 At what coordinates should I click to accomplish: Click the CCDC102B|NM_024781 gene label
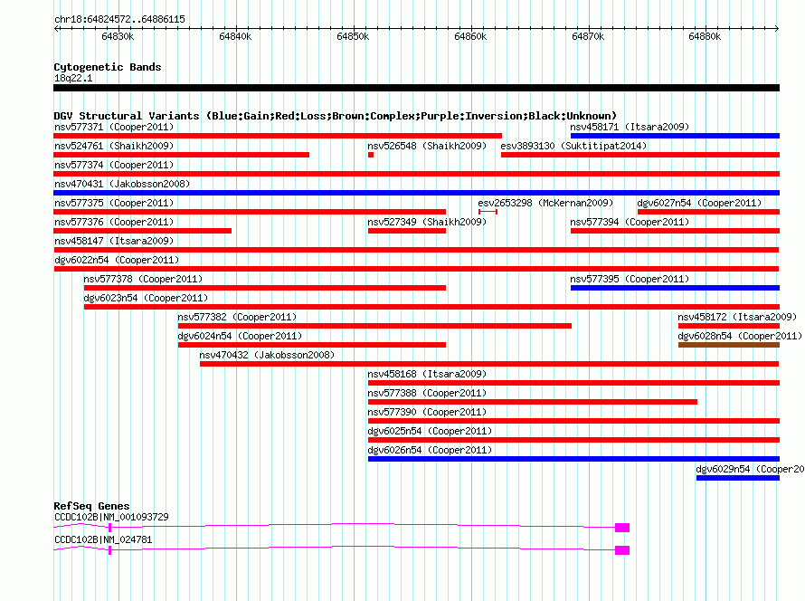tap(103, 539)
